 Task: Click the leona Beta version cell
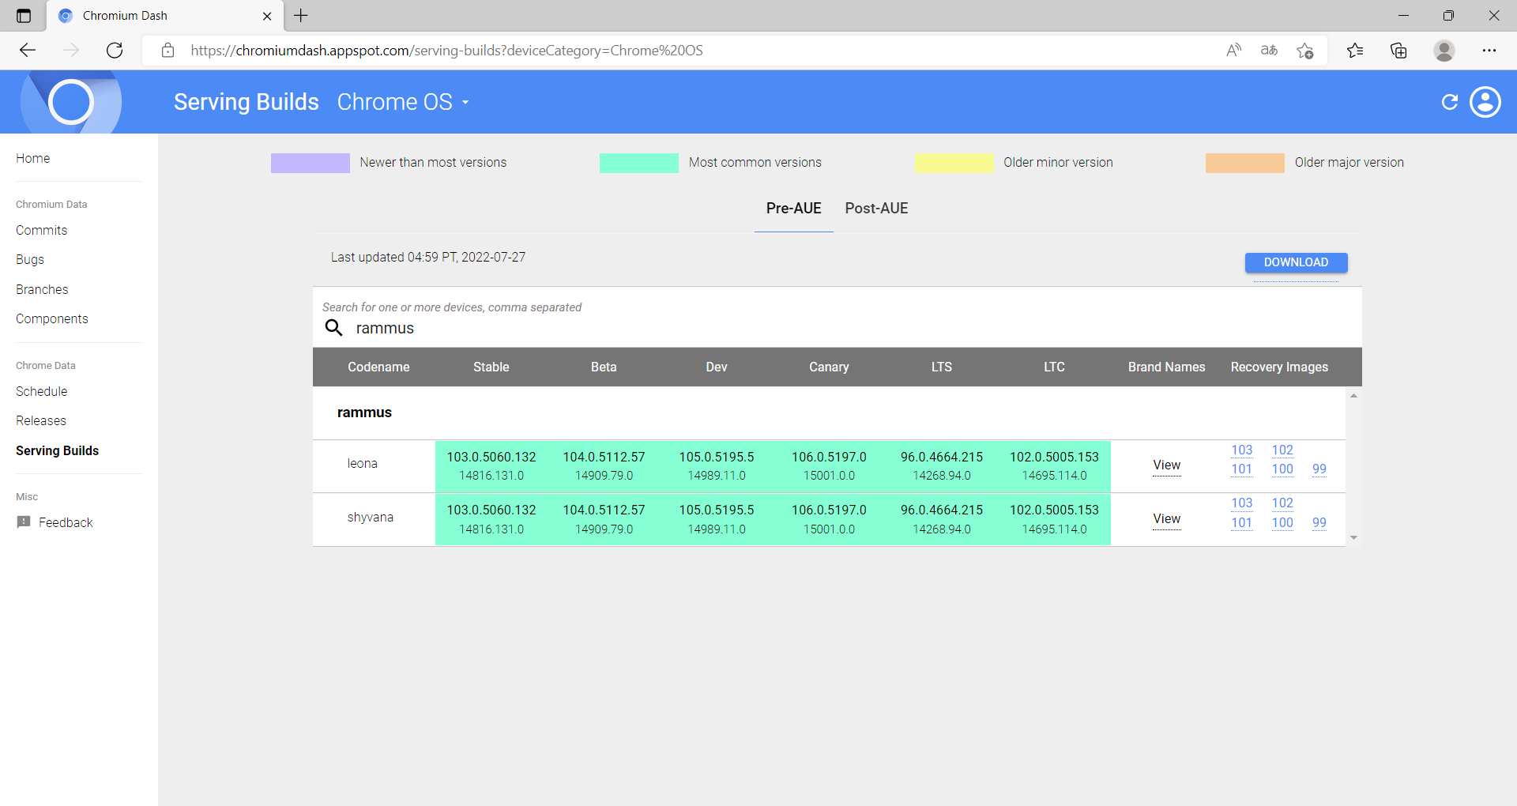tap(604, 466)
